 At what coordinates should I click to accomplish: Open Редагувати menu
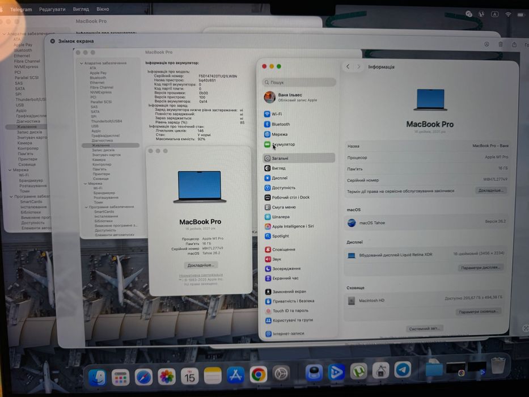pos(52,9)
